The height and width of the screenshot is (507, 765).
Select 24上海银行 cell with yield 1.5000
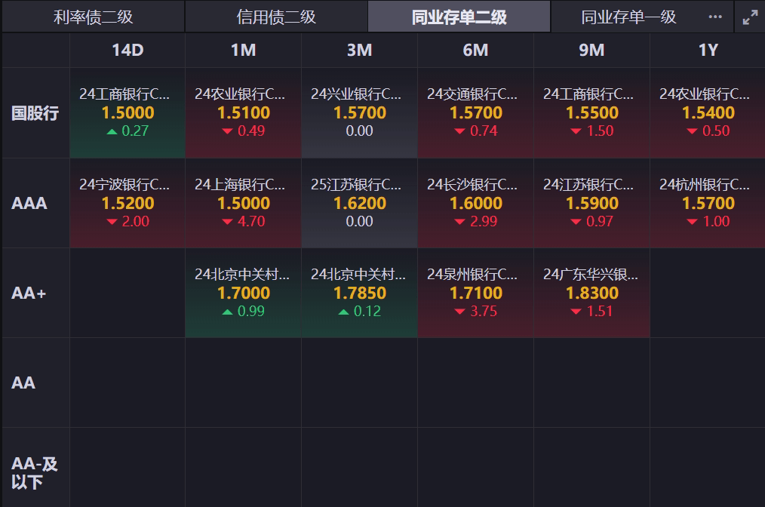coord(243,203)
